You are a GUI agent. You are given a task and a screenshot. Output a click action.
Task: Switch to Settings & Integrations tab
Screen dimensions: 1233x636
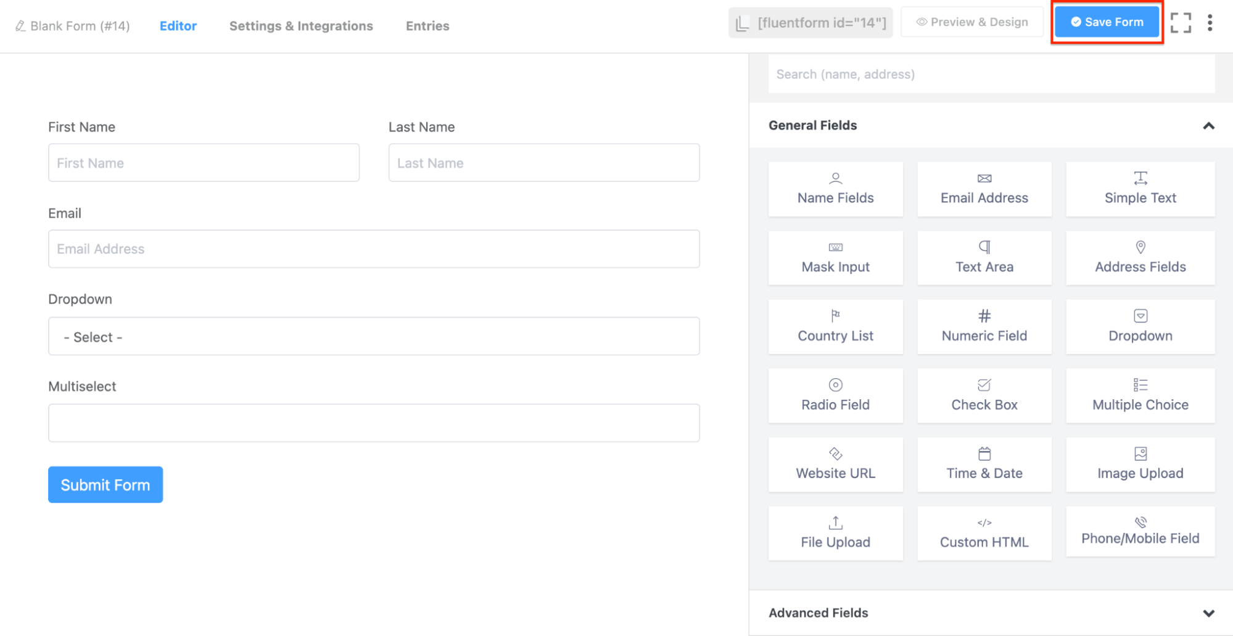pyautogui.click(x=301, y=26)
